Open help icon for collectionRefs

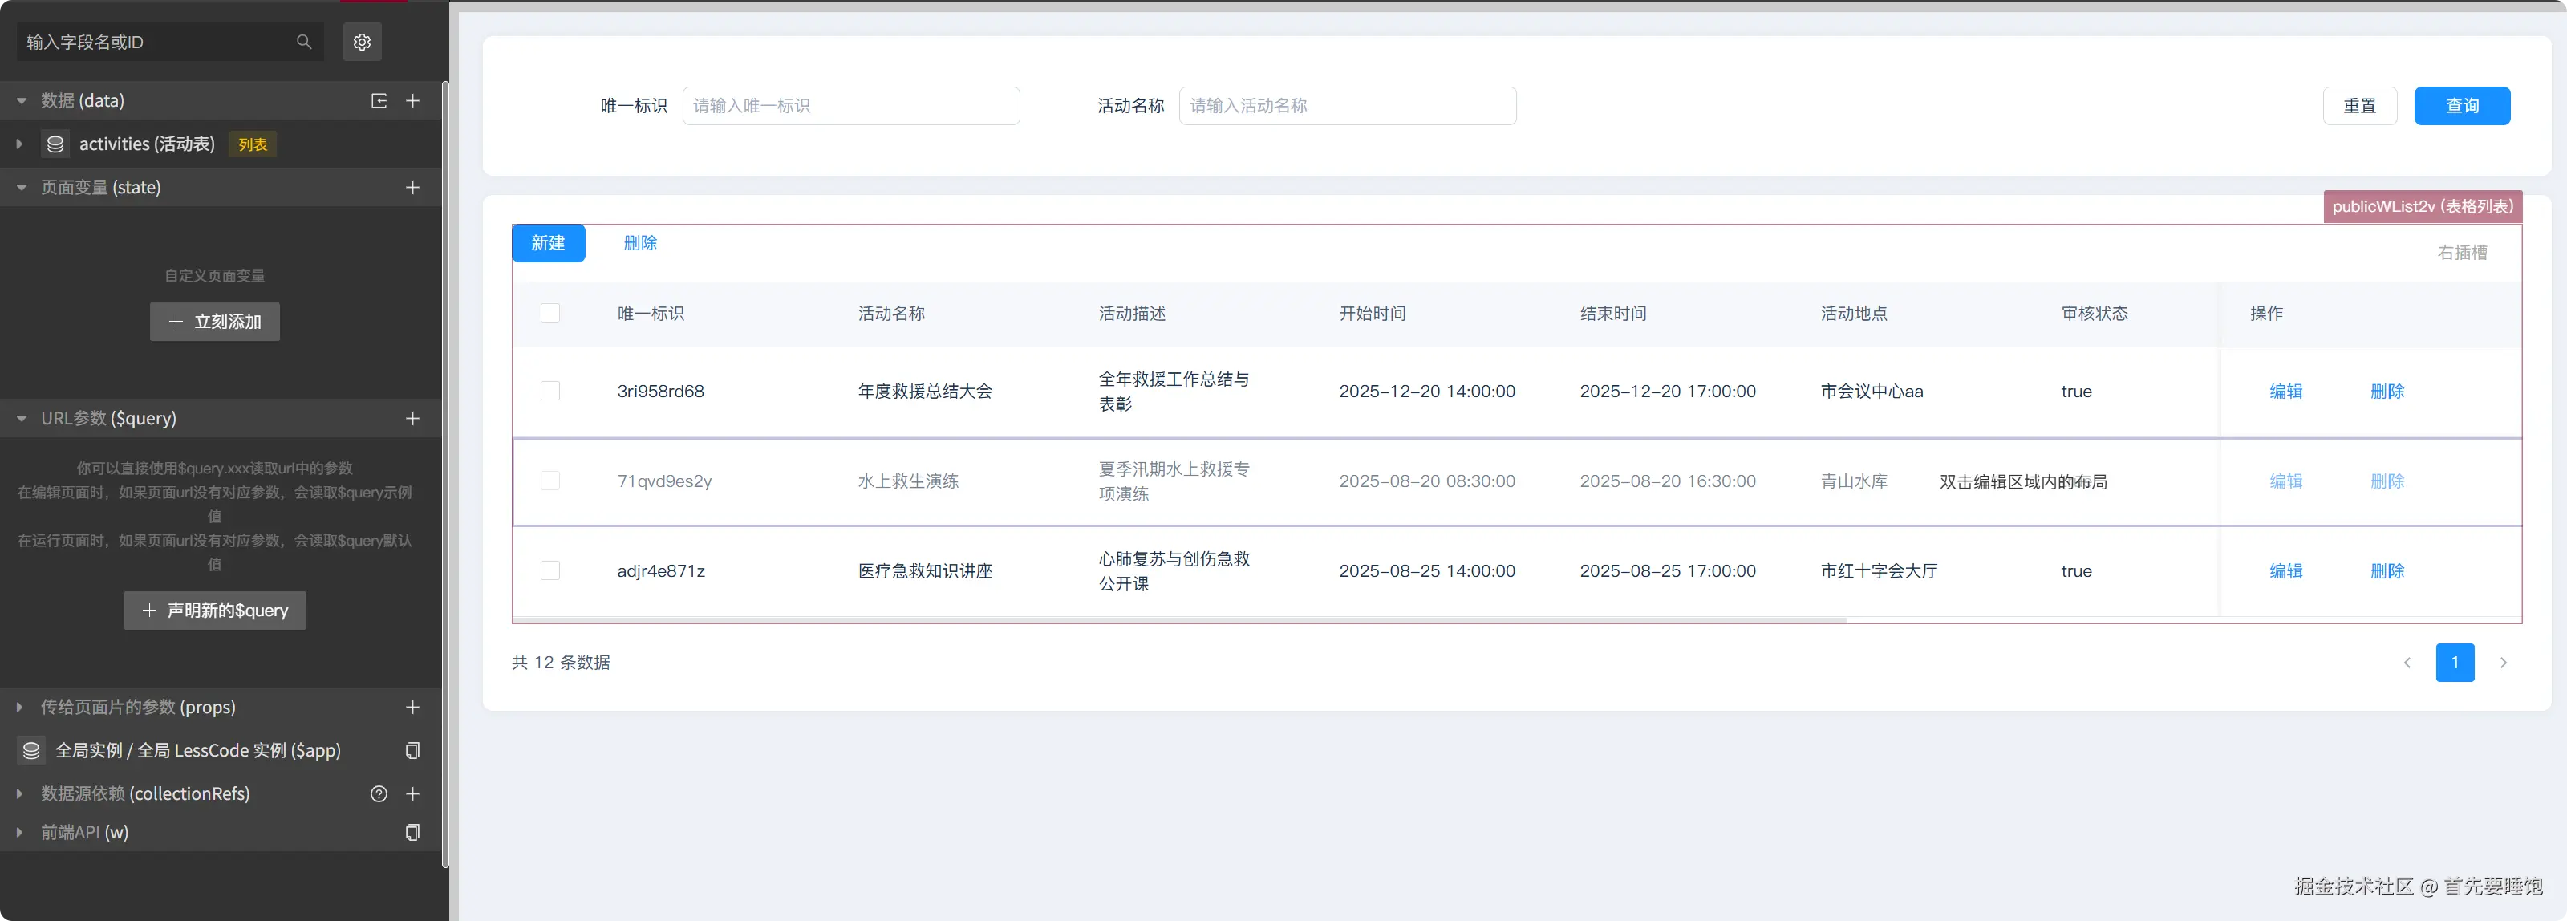[x=379, y=794]
